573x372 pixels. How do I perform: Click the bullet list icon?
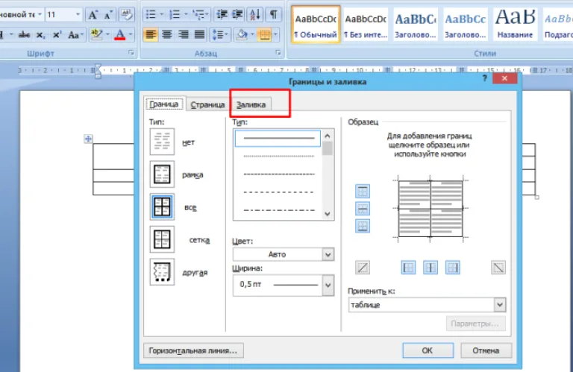tap(151, 15)
